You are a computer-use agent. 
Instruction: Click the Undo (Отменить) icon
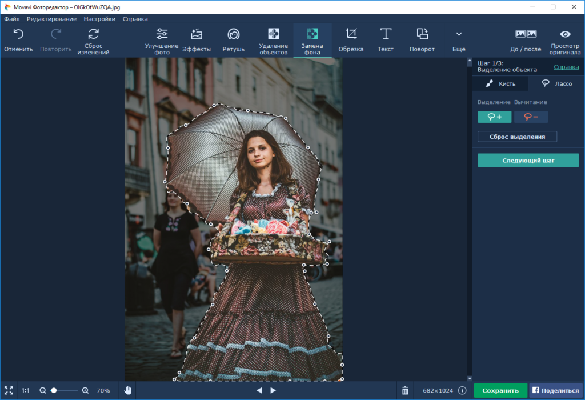(x=18, y=34)
